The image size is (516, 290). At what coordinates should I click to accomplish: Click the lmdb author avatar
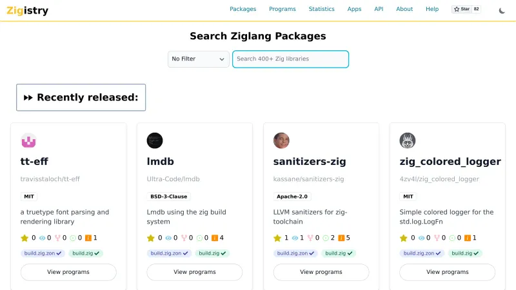tap(155, 140)
